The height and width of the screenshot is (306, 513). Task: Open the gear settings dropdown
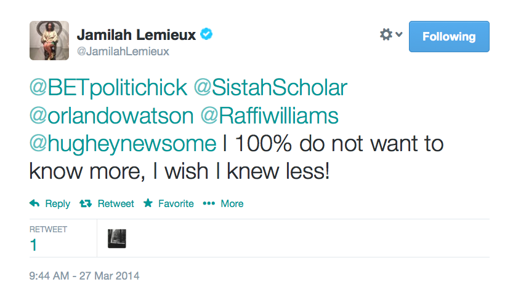coord(390,35)
